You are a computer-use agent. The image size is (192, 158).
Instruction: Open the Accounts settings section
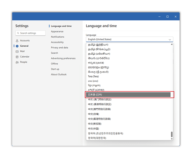23,41
